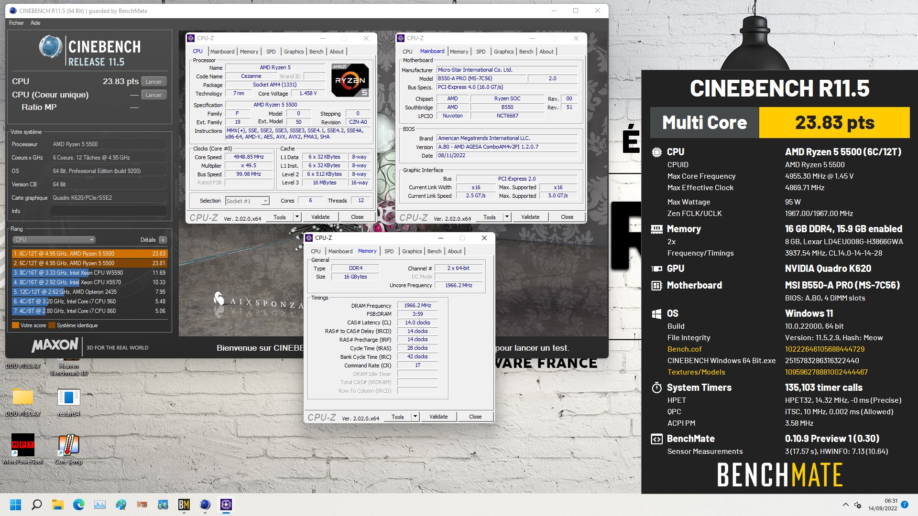Screen dimensions: 918x516
Task: Select ranking row 7 Core i7 860
Action: [x=89, y=311]
